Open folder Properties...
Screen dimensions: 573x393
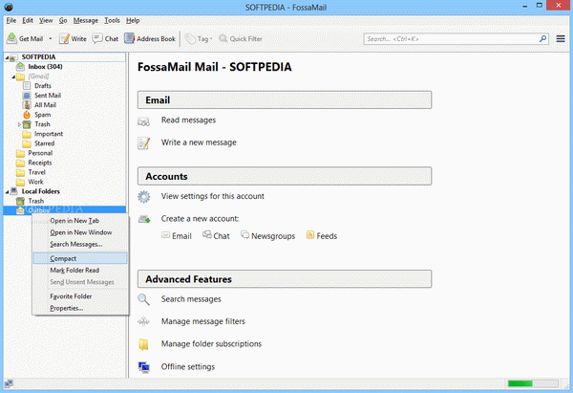(67, 308)
